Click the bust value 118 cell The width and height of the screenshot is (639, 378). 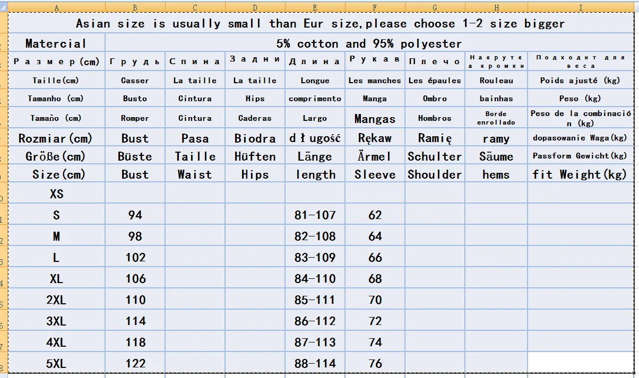[x=135, y=342]
